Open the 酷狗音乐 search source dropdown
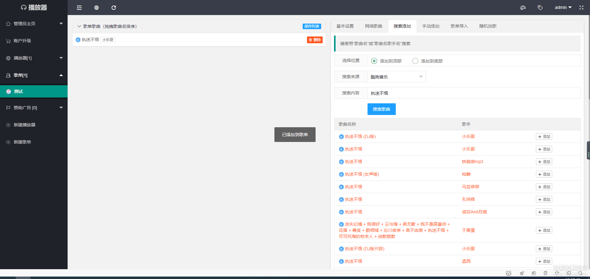The height and width of the screenshot is (279, 590). pyautogui.click(x=396, y=77)
